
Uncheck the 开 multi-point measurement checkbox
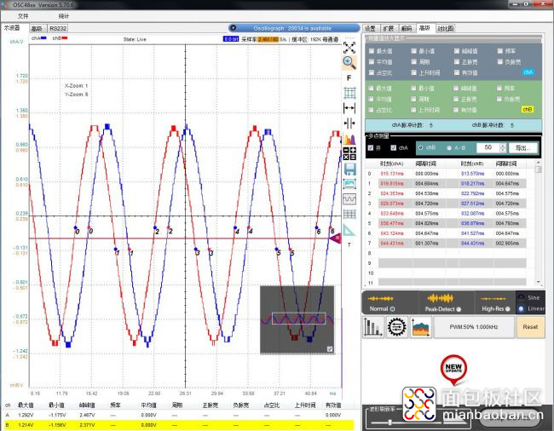tap(371, 147)
